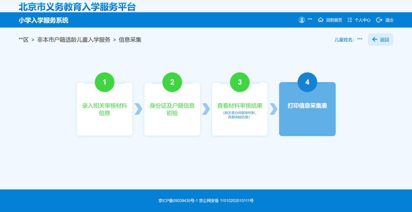Click 非本市户籍适龄儿童入学服务 breadcrumb item

tap(74, 40)
